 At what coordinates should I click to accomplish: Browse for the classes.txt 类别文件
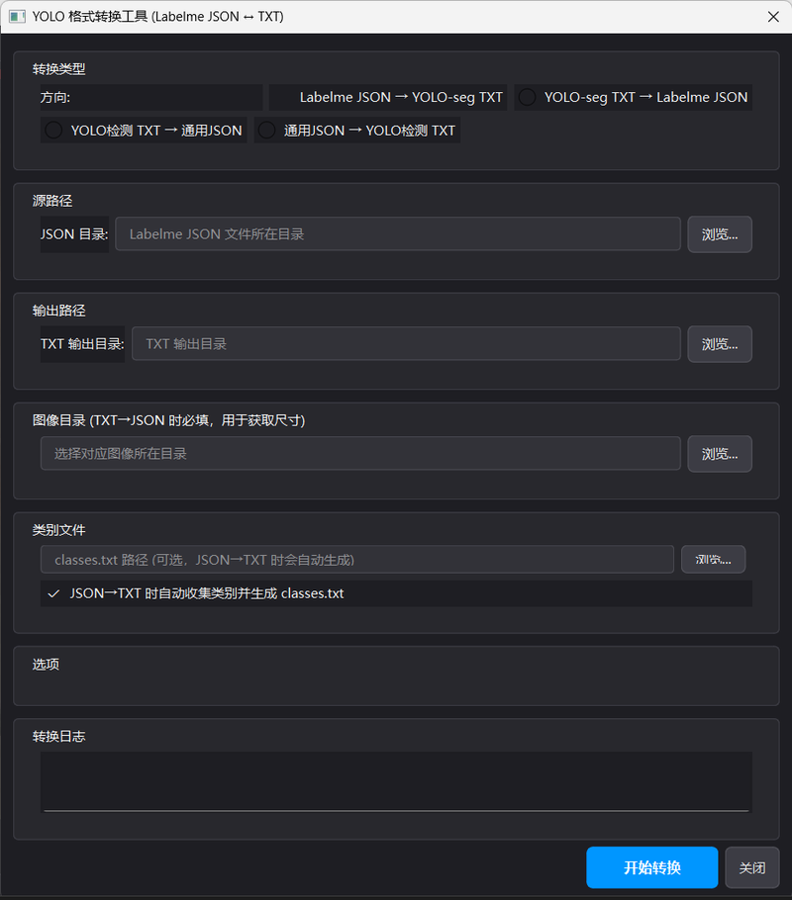(713, 560)
